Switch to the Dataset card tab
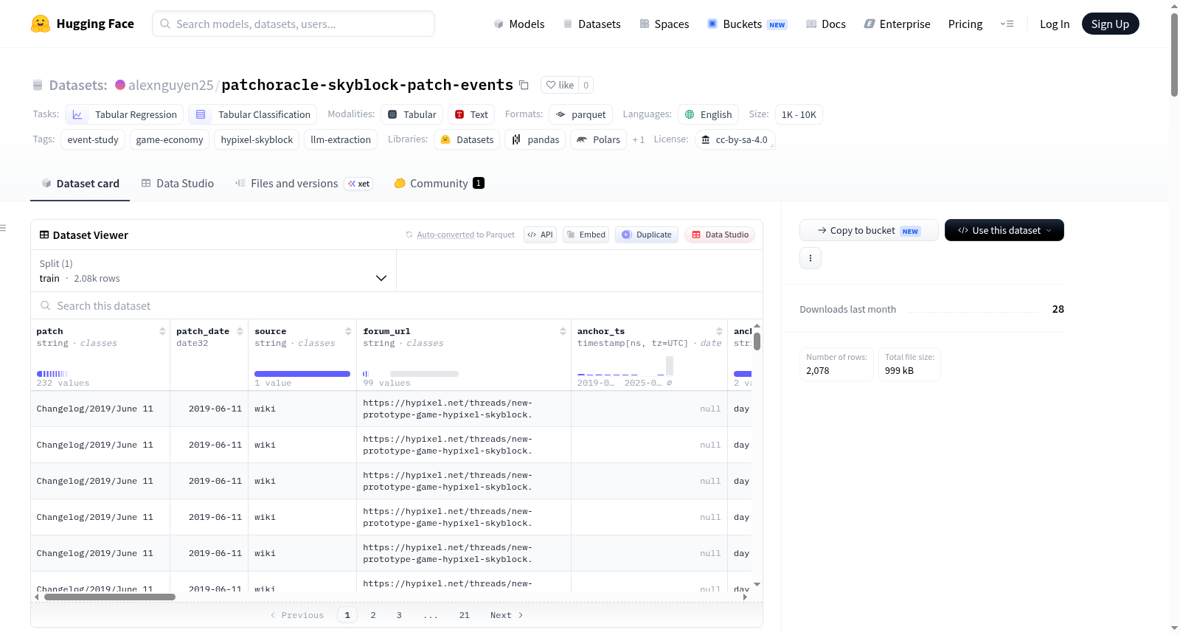Screen dimensions: 1180x635 [80, 184]
